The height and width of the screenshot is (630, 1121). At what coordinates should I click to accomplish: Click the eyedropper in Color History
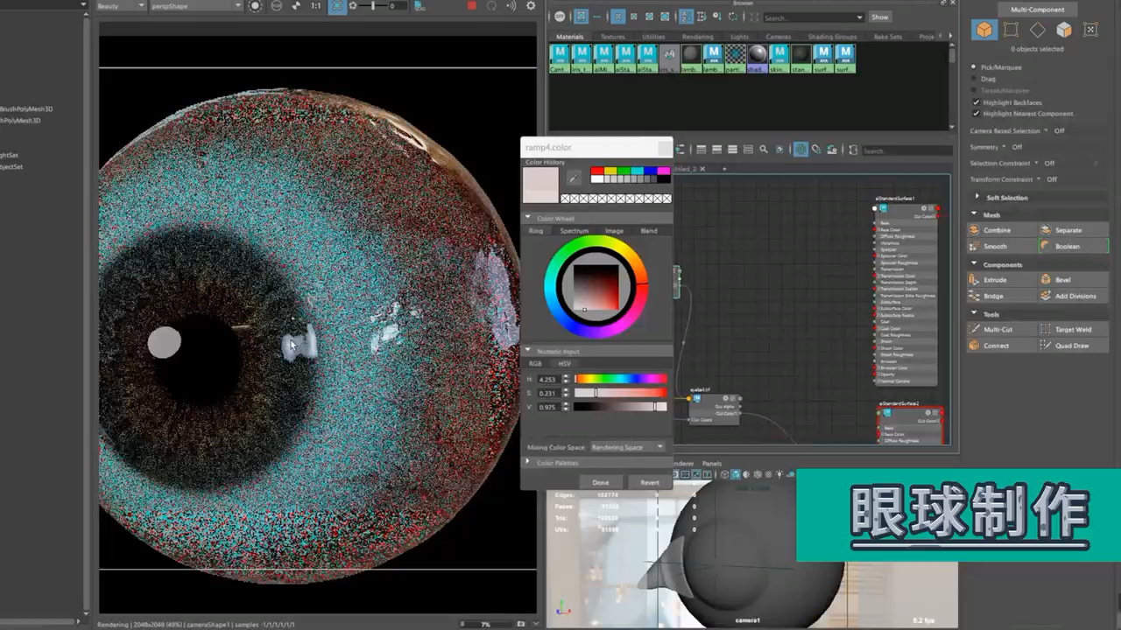(x=575, y=178)
